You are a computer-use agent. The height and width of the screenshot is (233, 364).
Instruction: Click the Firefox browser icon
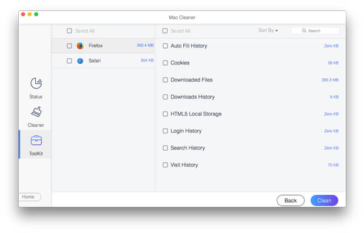[80, 46]
